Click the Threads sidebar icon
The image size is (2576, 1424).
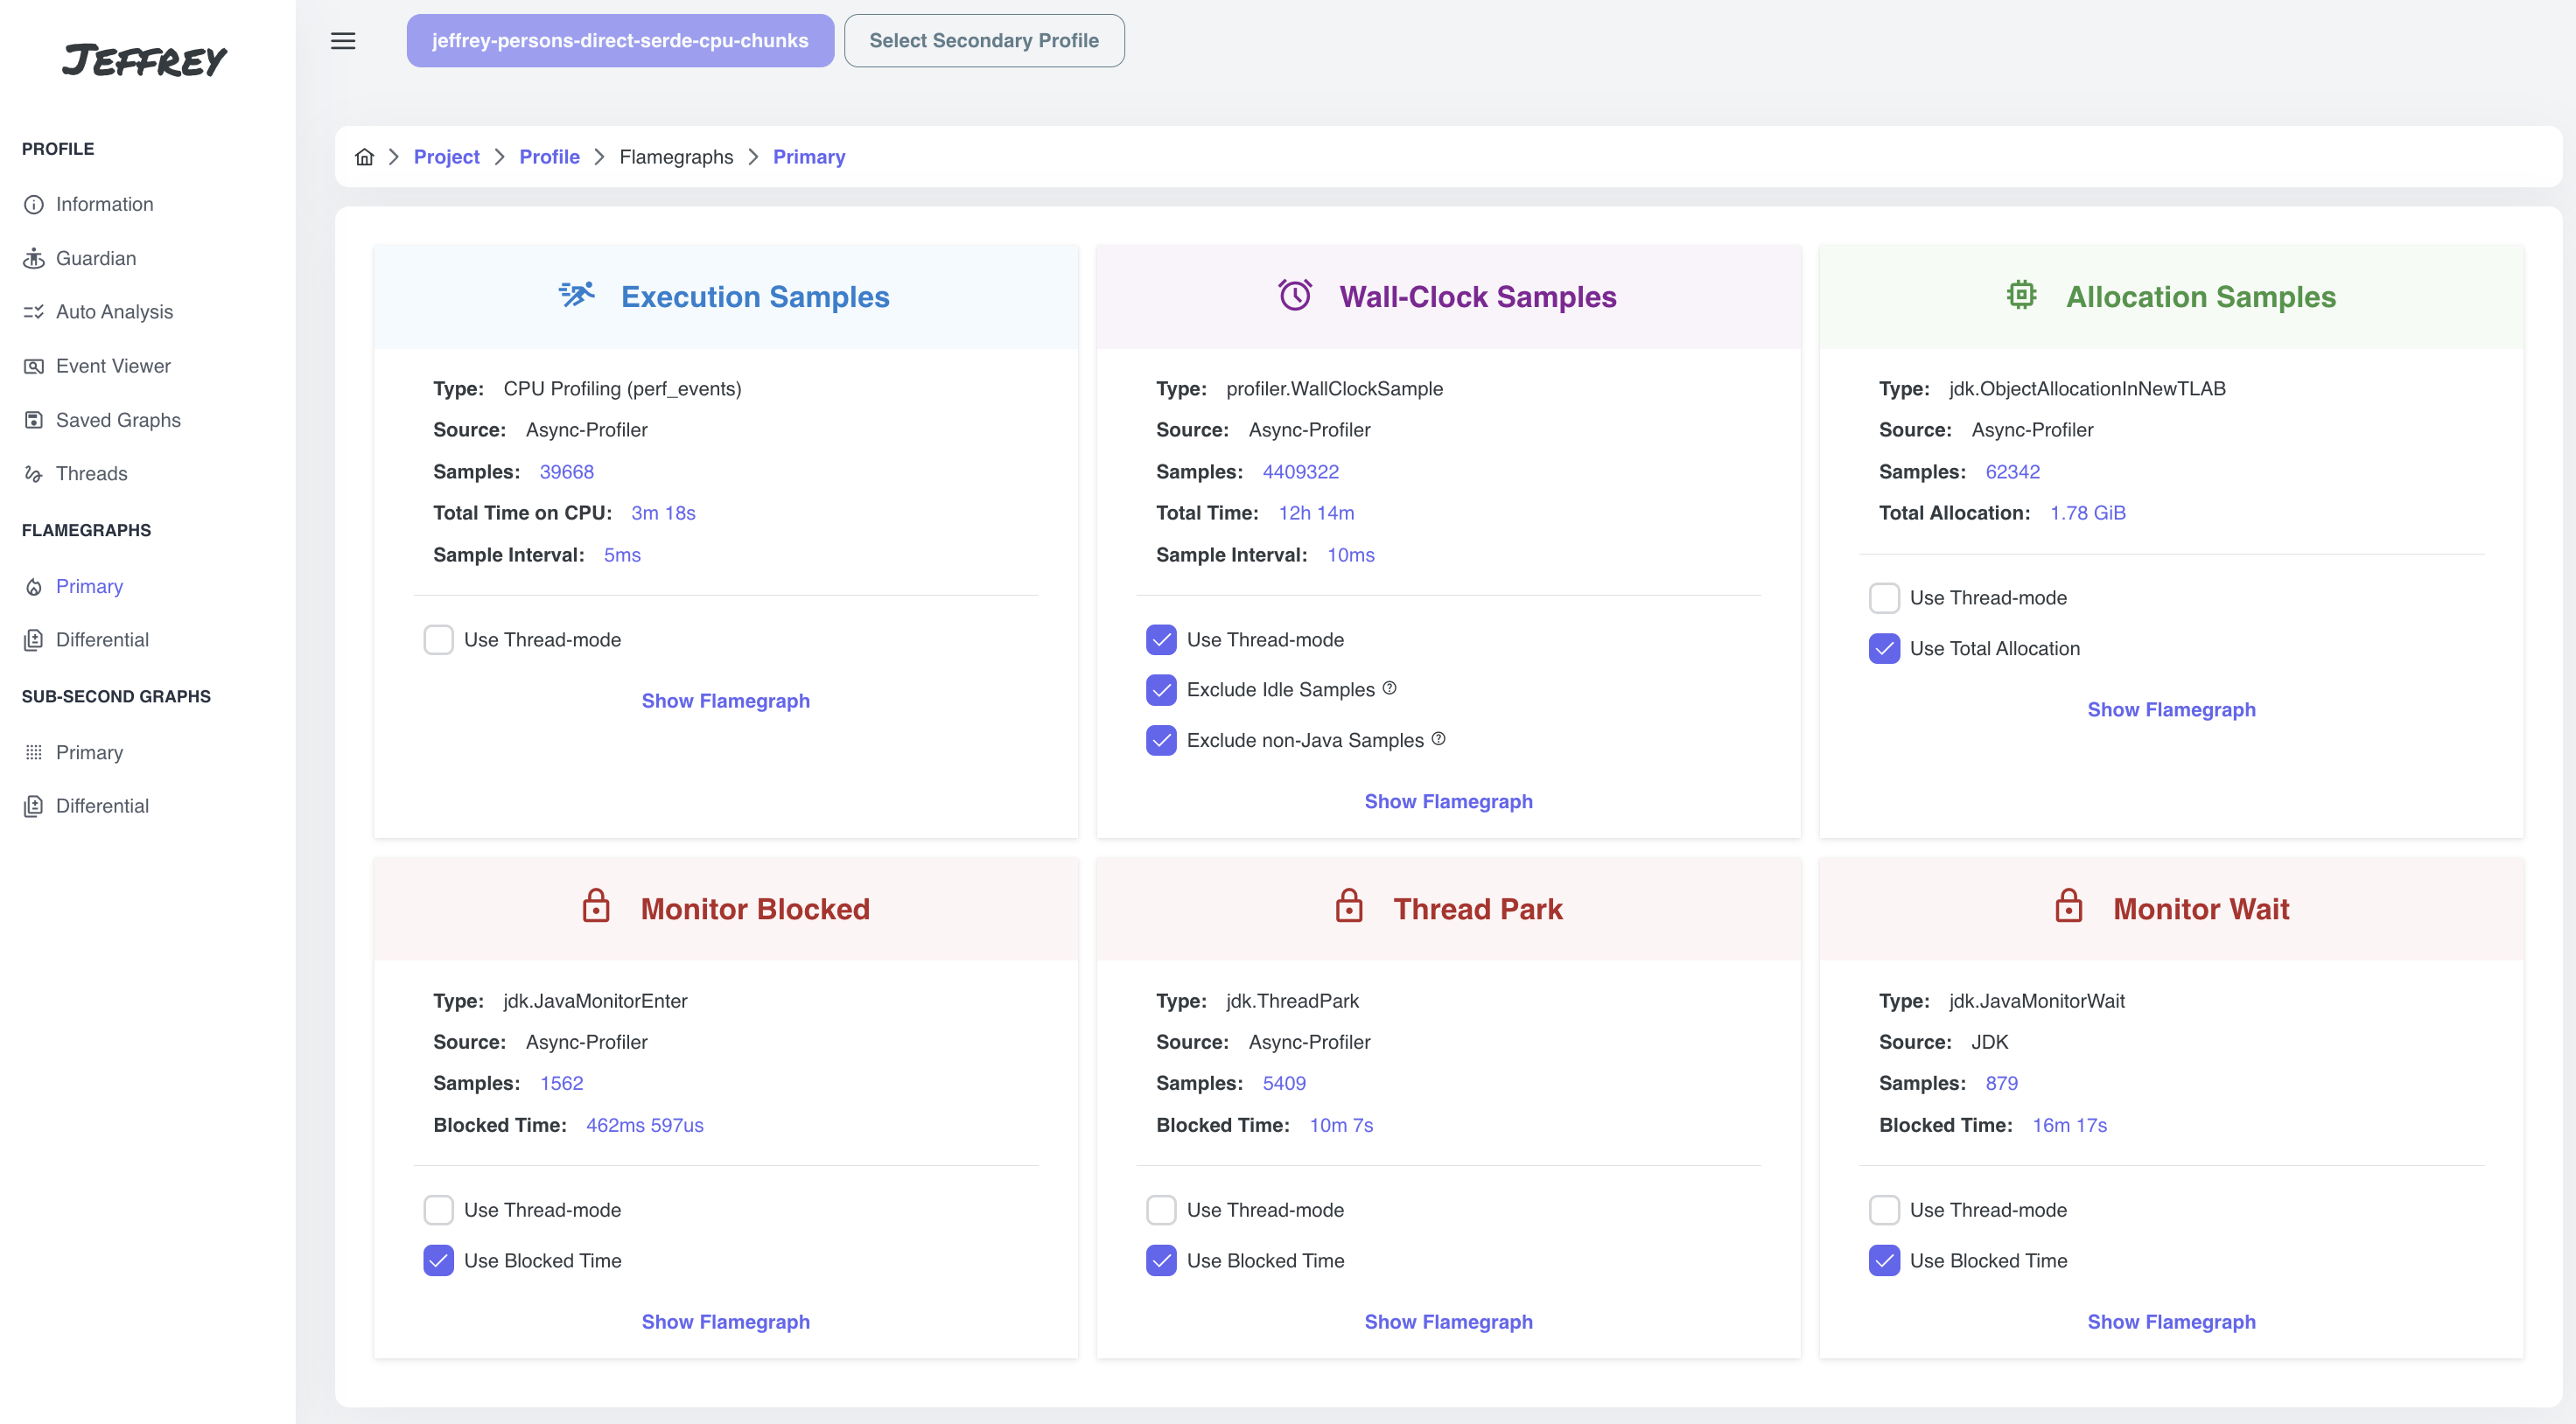pos(34,474)
